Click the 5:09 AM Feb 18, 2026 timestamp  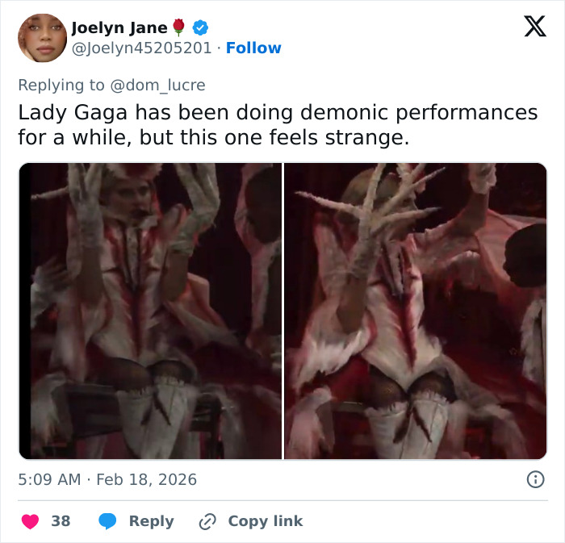[107, 479]
